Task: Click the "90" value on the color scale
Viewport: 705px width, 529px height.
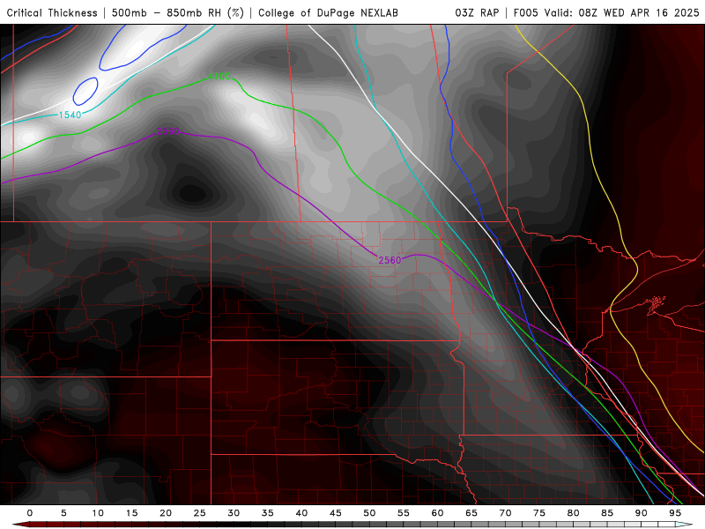Action: click(x=642, y=513)
